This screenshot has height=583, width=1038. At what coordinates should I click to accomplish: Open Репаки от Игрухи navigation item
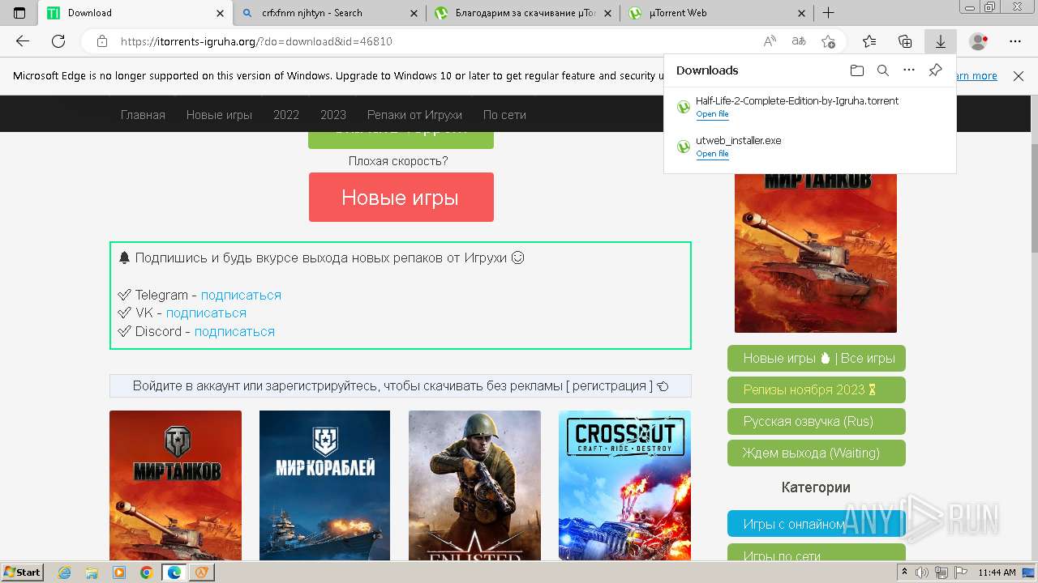pos(414,115)
